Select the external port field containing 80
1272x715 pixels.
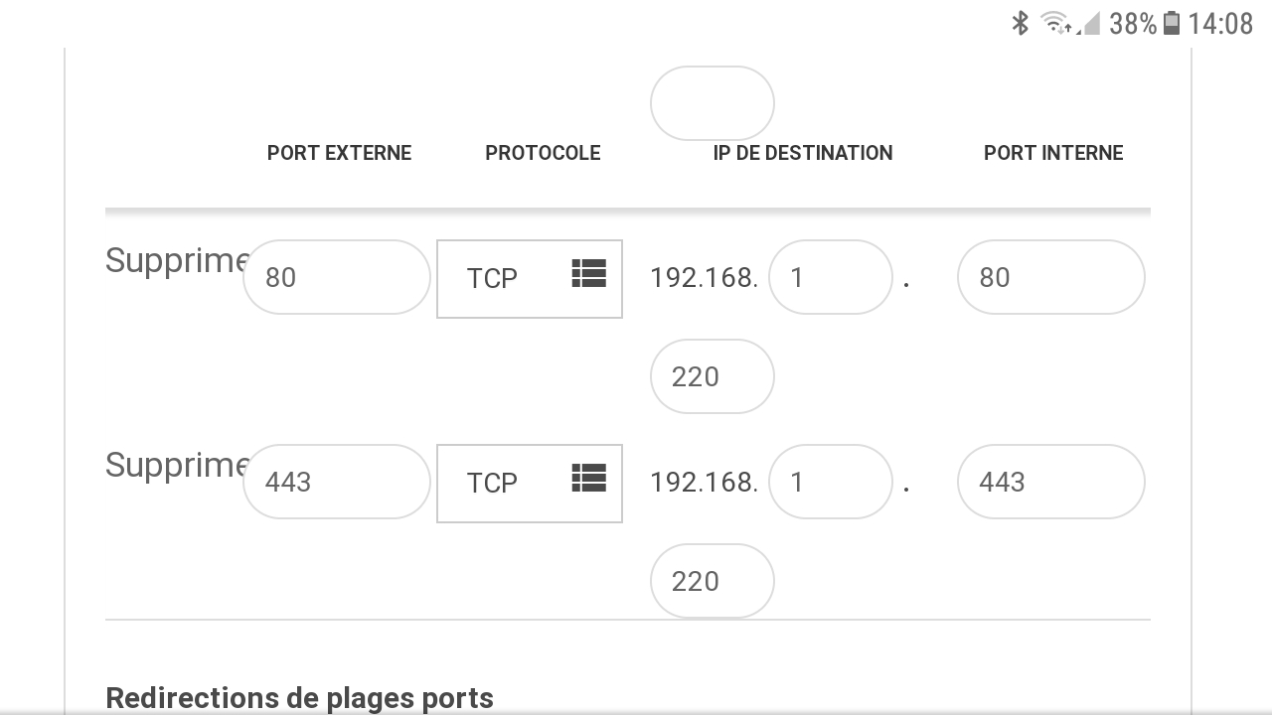[x=337, y=277]
